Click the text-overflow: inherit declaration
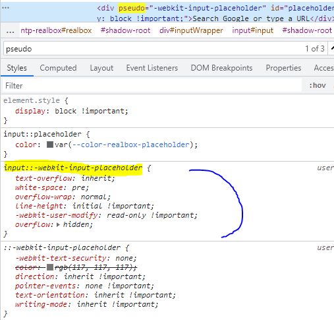The height and width of the screenshot is (320, 334). pyautogui.click(x=65, y=178)
